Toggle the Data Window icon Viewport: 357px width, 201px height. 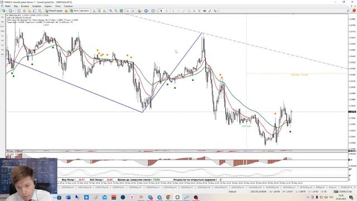tap(24, 11)
